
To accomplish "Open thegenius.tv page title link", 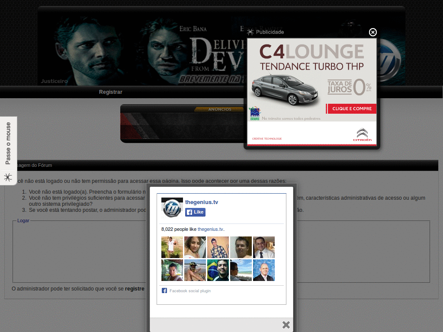I will [202, 202].
